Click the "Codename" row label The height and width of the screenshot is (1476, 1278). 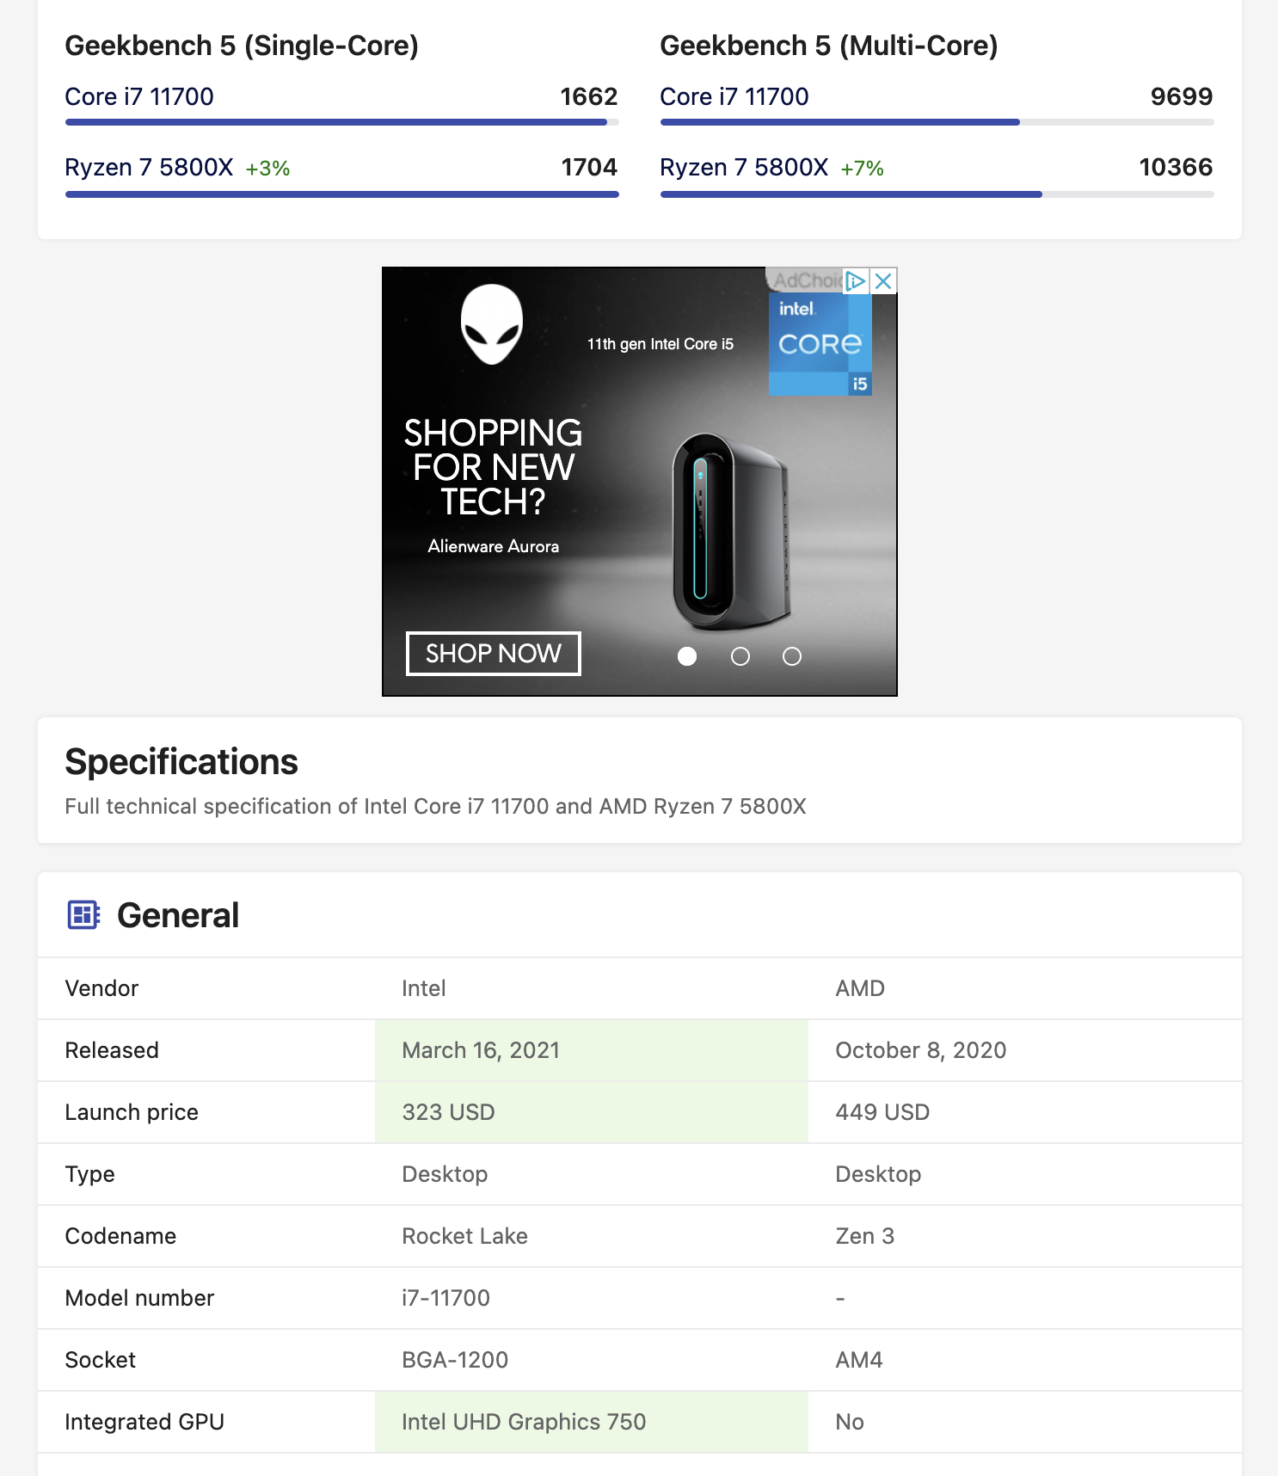pyautogui.click(x=120, y=1236)
